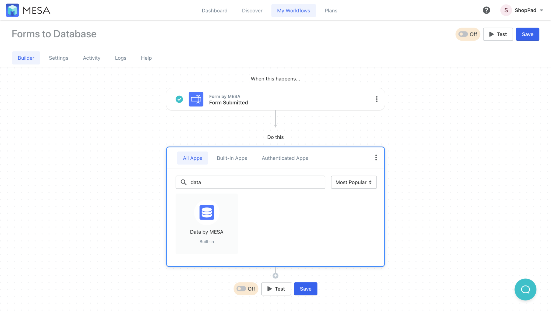Switch to the Authenticated Apps tab

[285, 158]
